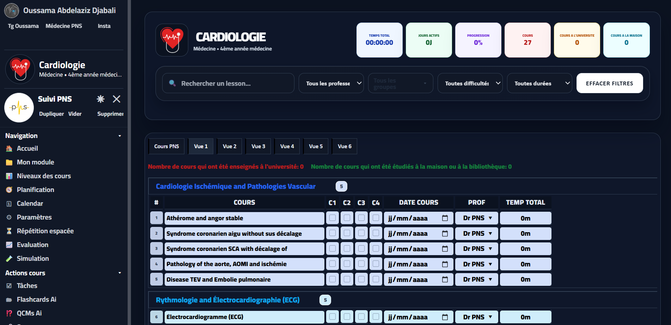Click the asterisk settings icon beside Suivi PNS

click(x=100, y=99)
